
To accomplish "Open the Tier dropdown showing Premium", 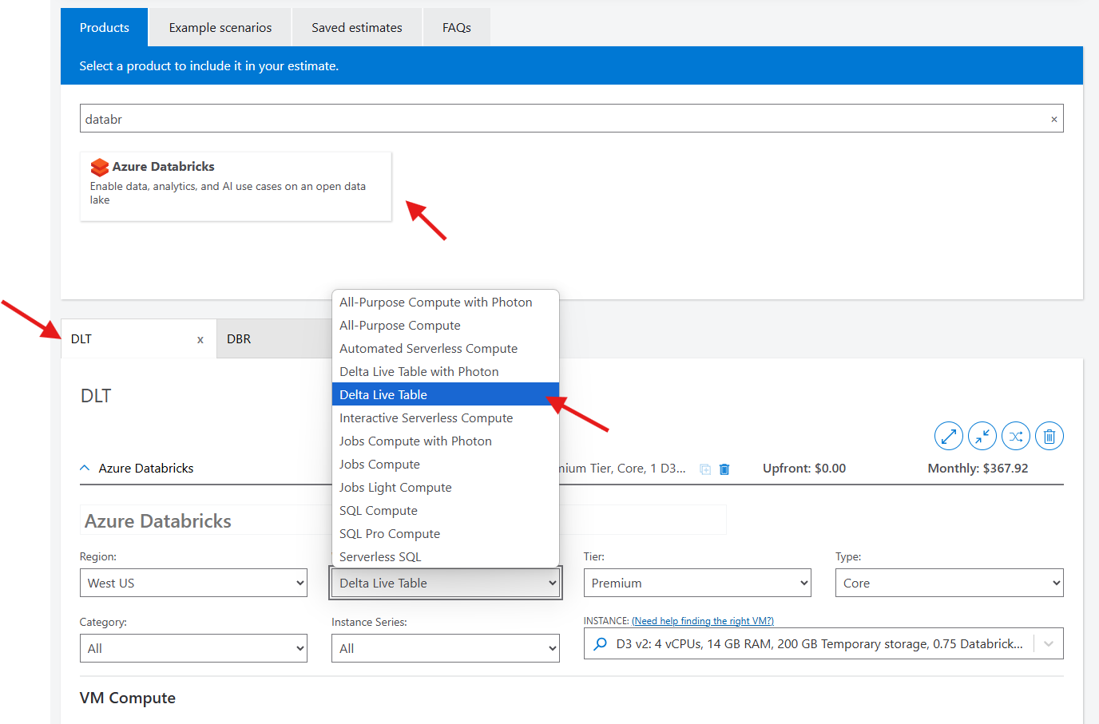I will pyautogui.click(x=697, y=583).
